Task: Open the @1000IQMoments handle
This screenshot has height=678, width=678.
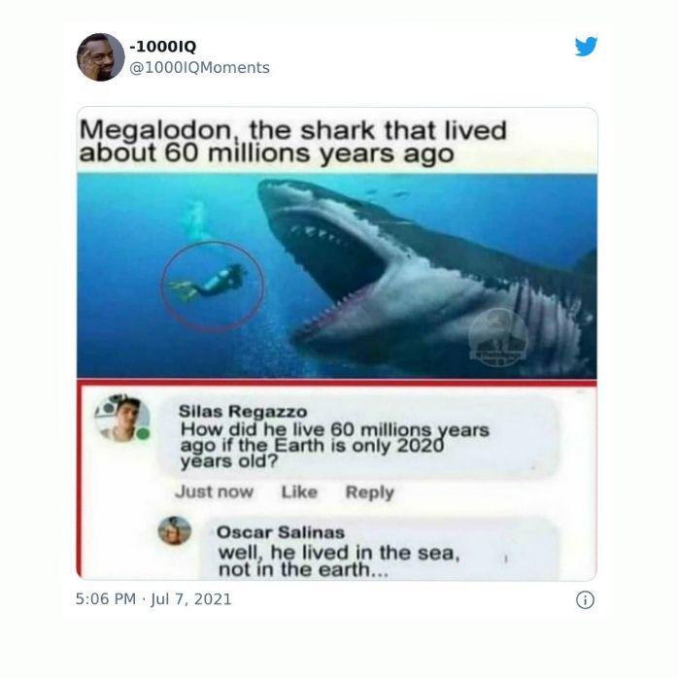Action: [199, 68]
